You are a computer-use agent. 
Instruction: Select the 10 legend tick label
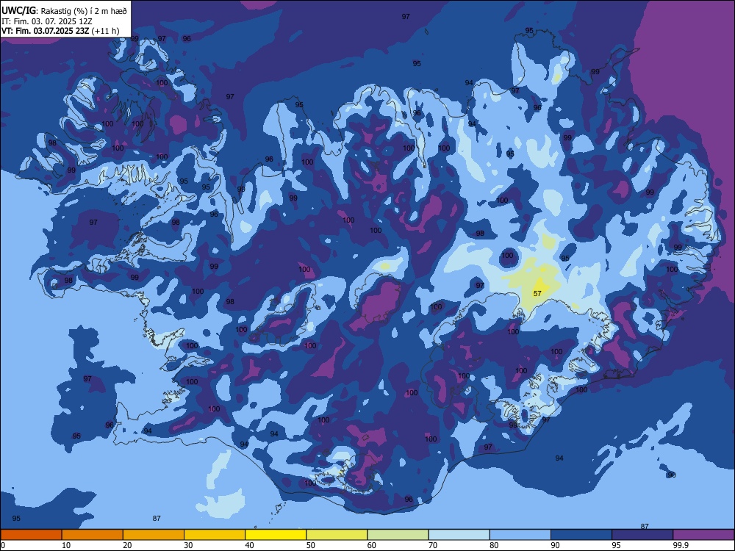pyautogui.click(x=66, y=545)
